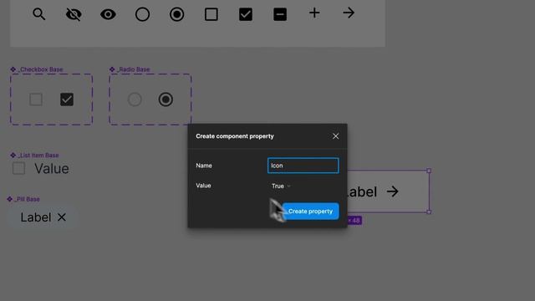Select the empty circle radio icon in the top row

click(x=142, y=14)
